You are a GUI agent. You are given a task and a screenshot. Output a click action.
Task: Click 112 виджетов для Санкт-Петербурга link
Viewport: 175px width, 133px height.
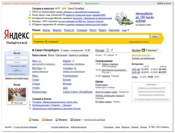[x=152, y=99]
